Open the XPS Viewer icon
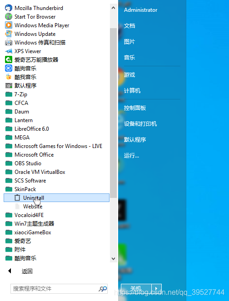 (x=9, y=51)
